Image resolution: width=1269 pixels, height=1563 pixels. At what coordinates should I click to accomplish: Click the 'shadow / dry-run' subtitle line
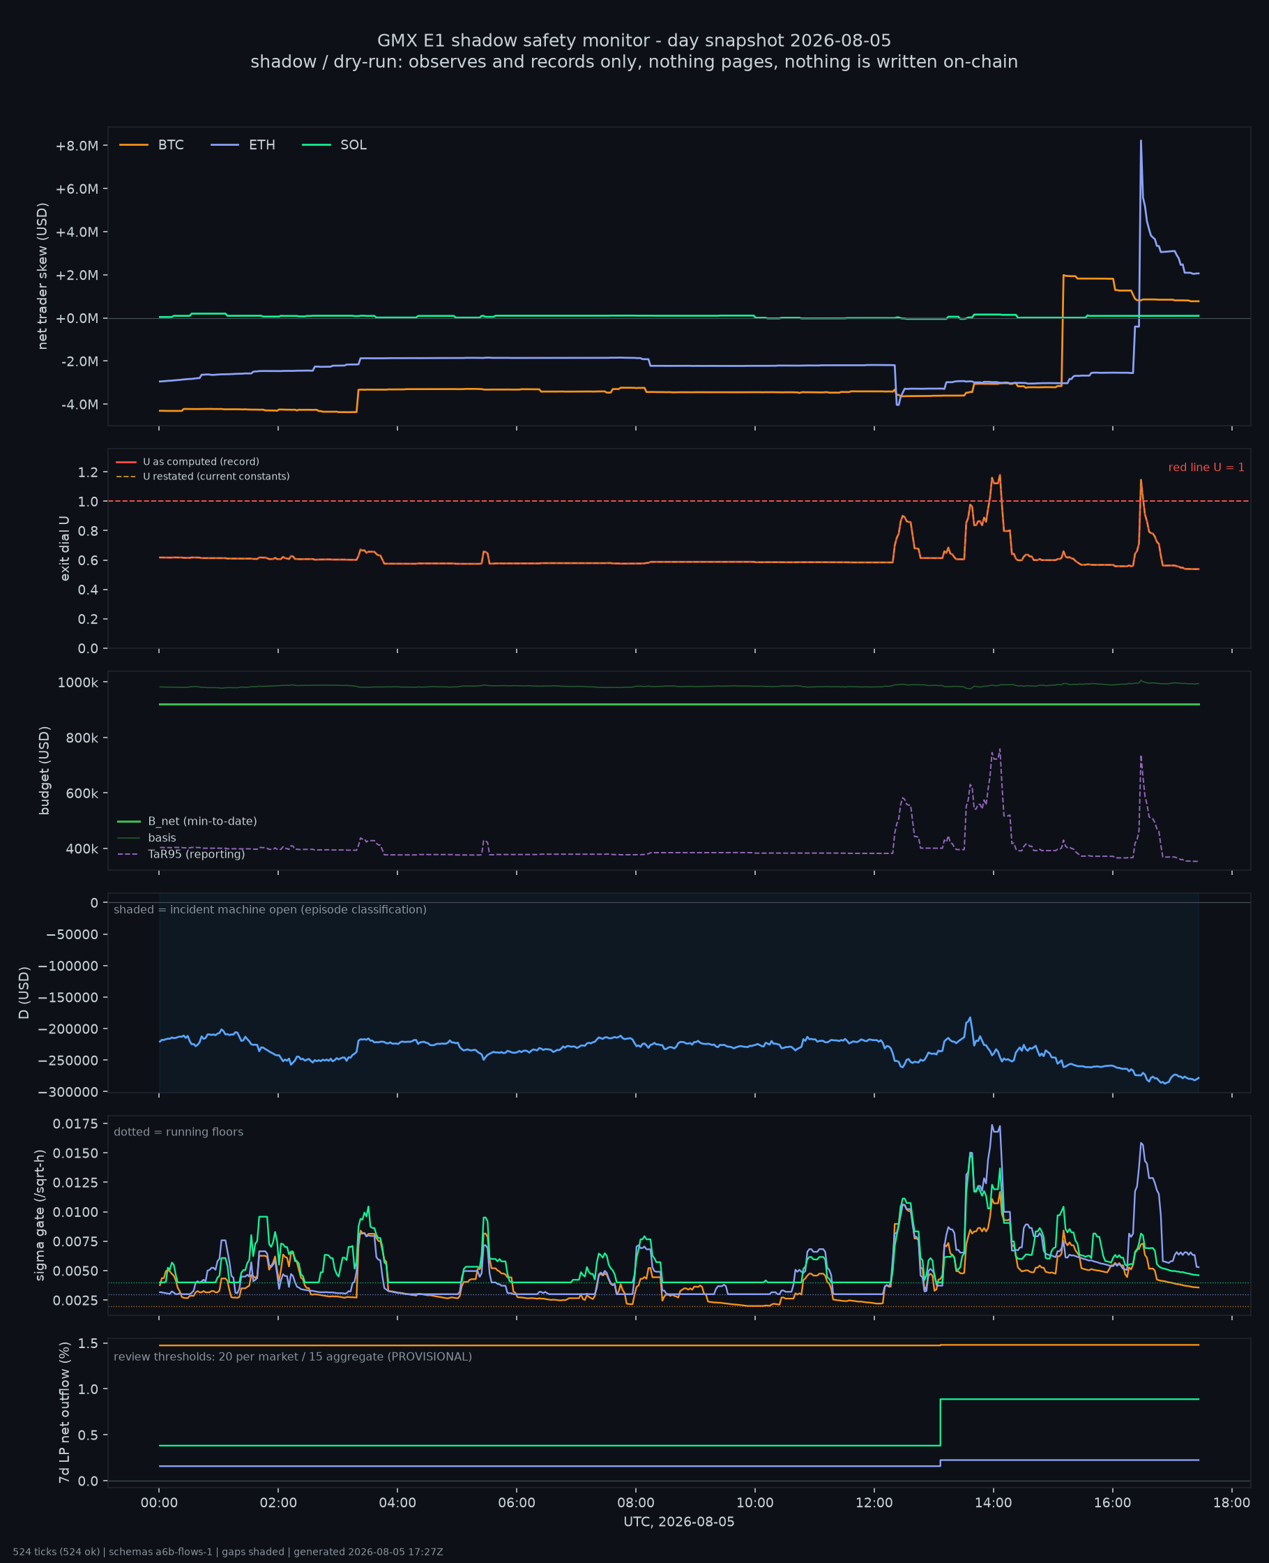pos(634,62)
